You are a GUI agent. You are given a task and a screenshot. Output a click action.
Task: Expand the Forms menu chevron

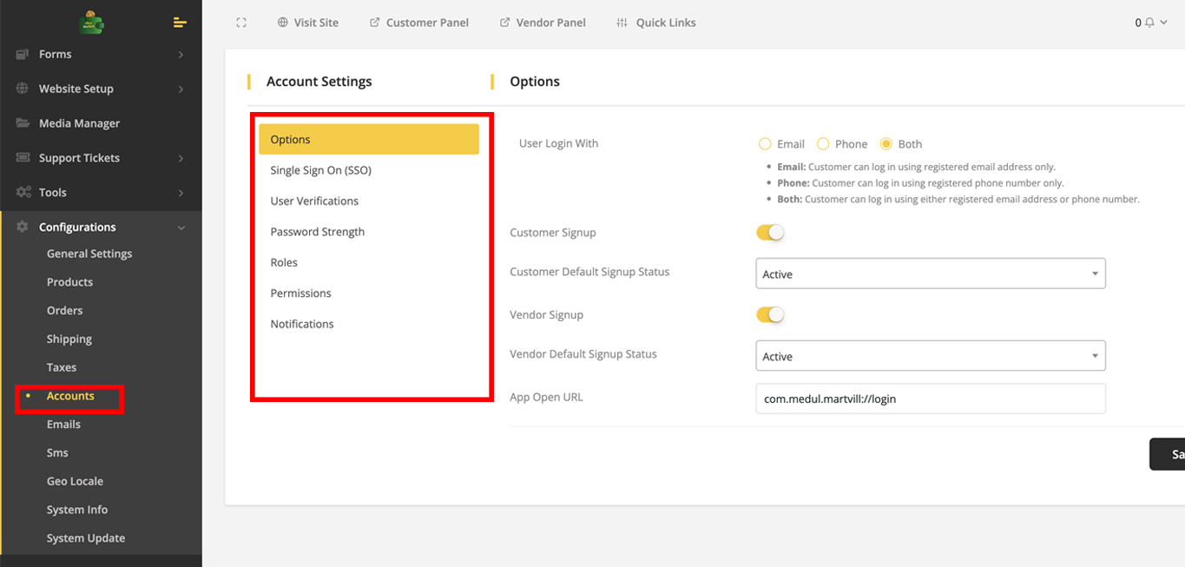pos(181,55)
